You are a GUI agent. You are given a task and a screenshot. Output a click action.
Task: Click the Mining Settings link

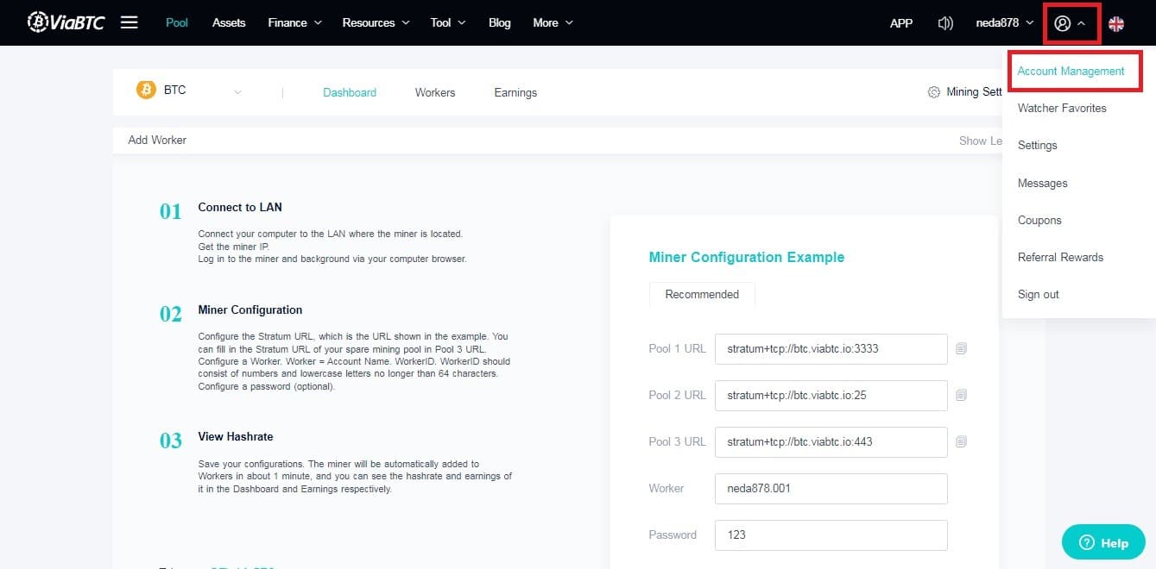974,92
